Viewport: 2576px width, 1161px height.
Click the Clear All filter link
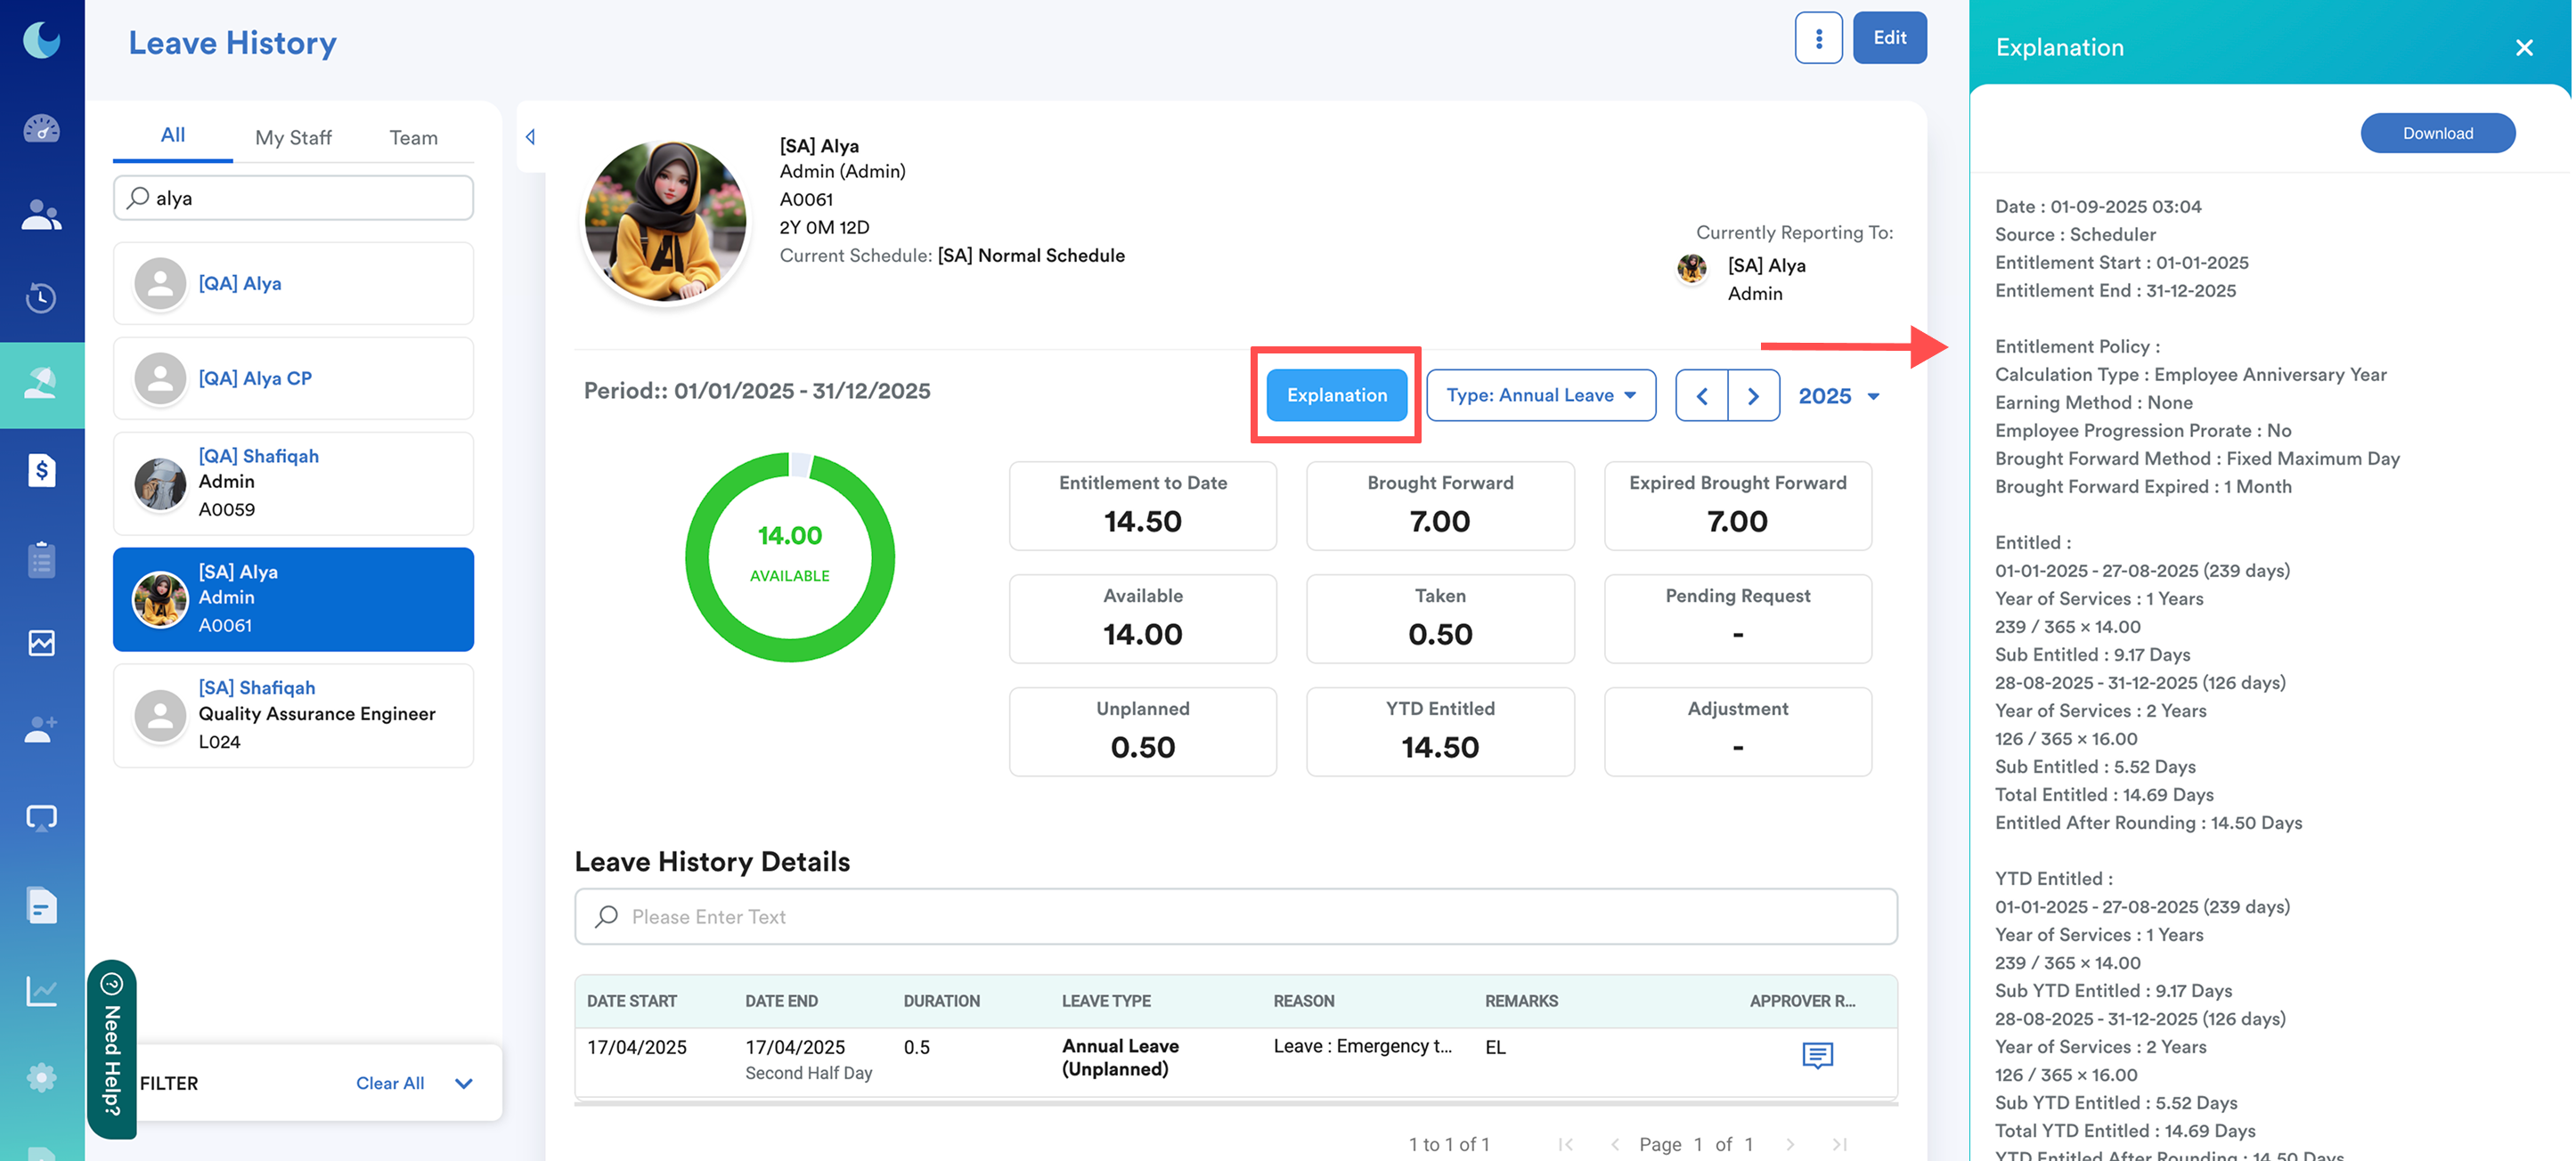390,1083
